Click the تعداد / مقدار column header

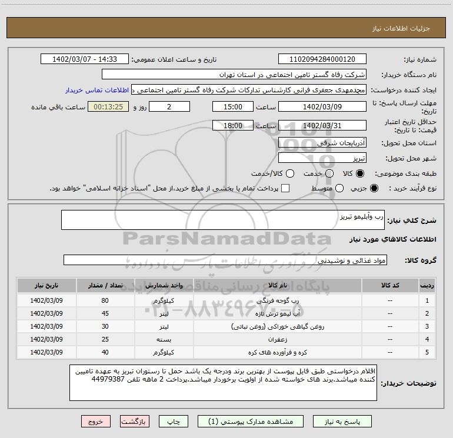(105, 285)
